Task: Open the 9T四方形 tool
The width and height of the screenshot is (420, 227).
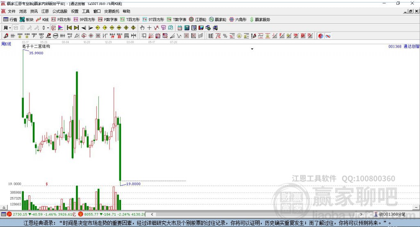Action: 153,20
